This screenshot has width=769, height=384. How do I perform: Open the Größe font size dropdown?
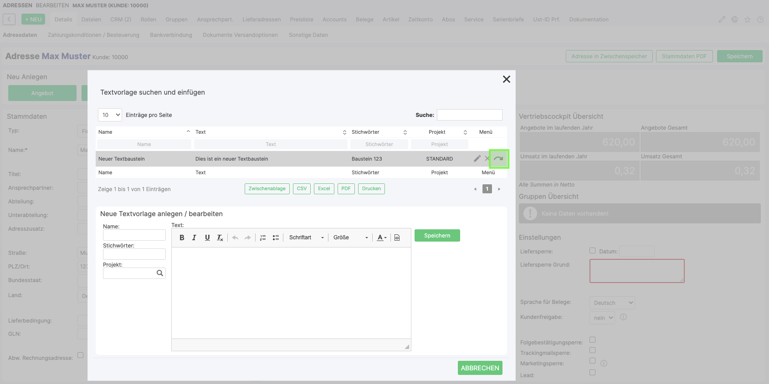point(350,237)
